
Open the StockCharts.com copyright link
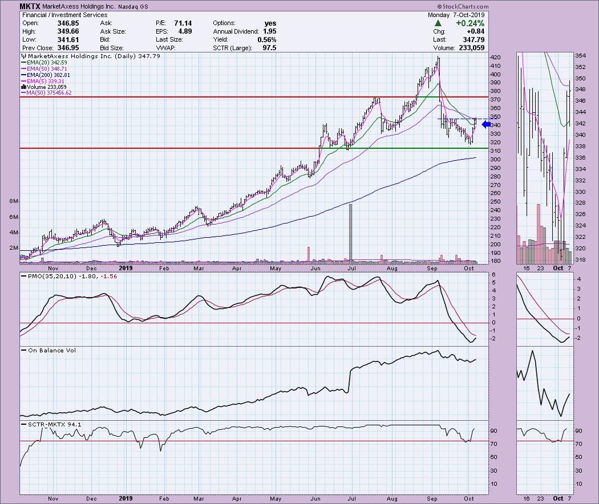point(463,6)
